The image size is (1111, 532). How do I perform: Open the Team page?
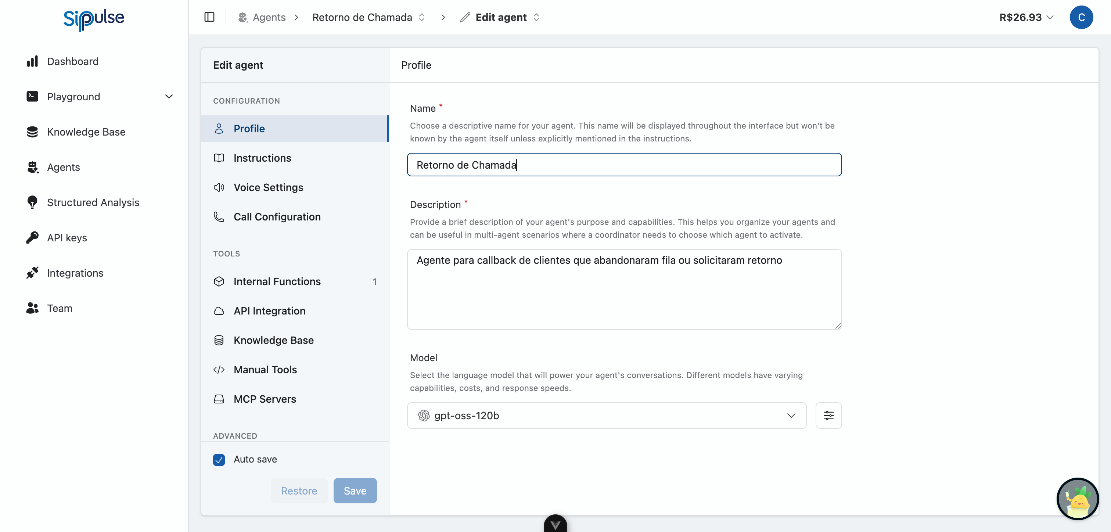click(x=60, y=308)
